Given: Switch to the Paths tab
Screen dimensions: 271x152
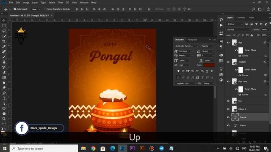Looking at the screenshot, I should [252, 18].
